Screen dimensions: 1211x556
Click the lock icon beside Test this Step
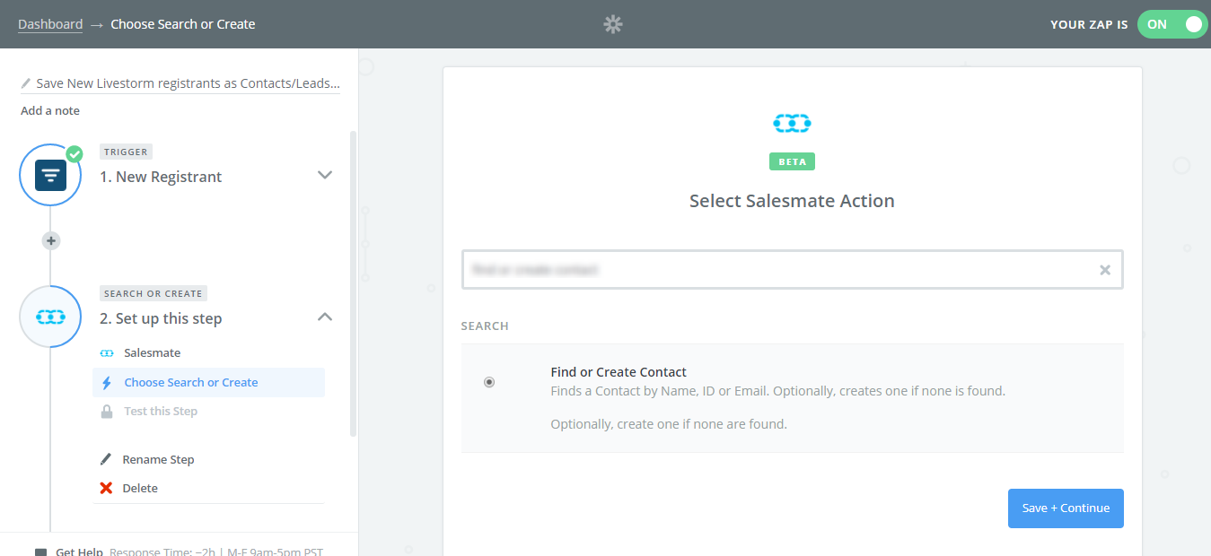107,412
